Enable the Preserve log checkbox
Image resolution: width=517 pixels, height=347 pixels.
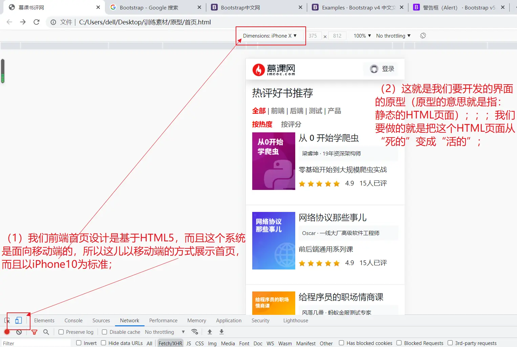[61, 332]
